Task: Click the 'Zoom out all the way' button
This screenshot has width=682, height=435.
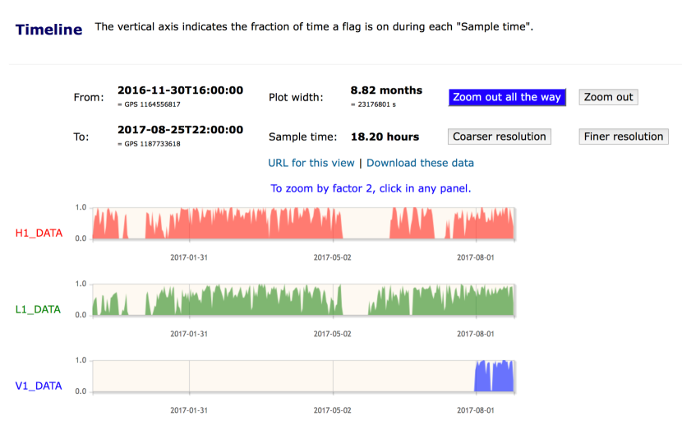Action: 506,97
